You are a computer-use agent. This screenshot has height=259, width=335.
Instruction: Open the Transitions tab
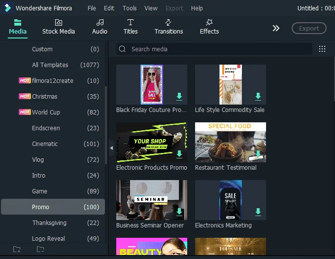point(169,27)
